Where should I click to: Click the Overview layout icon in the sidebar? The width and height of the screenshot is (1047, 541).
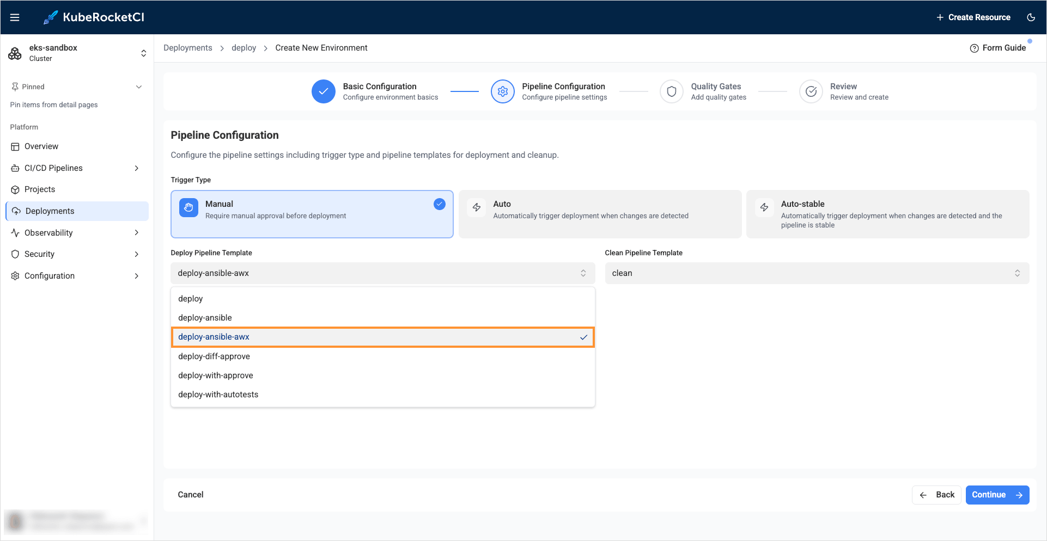coord(15,146)
